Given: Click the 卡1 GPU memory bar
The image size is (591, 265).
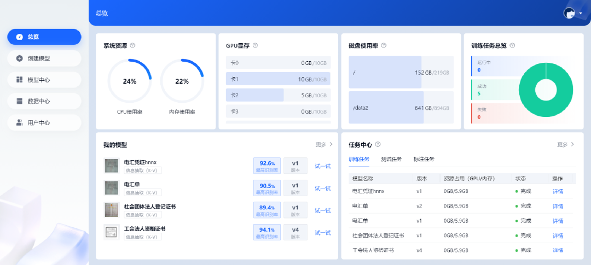Looking at the screenshot, I should tap(278, 79).
